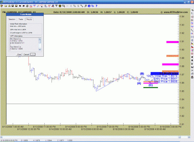Click the 8/19/2008 4:00:00 AM axis label

[x=155, y=129]
